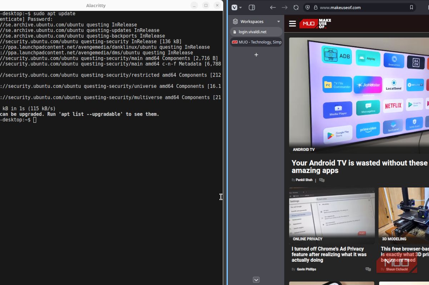
Task: Click the ADB app tile on TV
Action: click(x=337, y=56)
